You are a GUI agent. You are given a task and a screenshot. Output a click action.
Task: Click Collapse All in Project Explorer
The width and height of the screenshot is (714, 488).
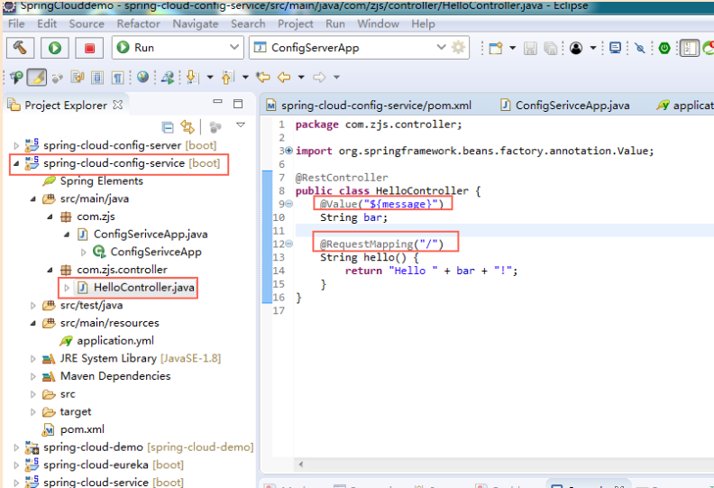coord(168,127)
